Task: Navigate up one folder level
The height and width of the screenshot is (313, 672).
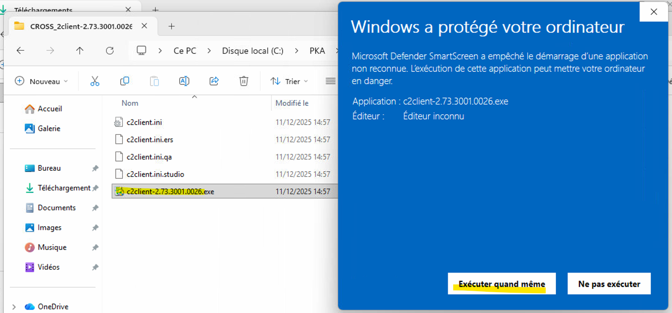Action: (80, 51)
